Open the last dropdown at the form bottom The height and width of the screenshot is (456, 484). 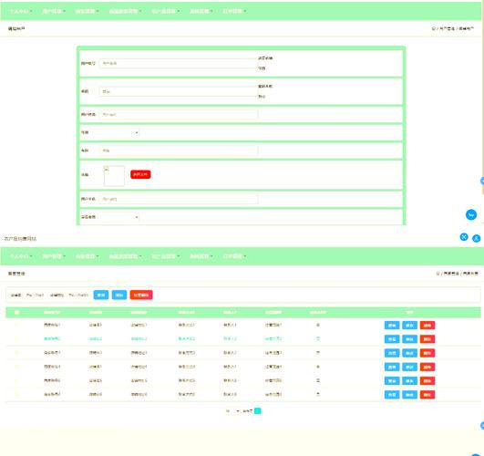119,217
